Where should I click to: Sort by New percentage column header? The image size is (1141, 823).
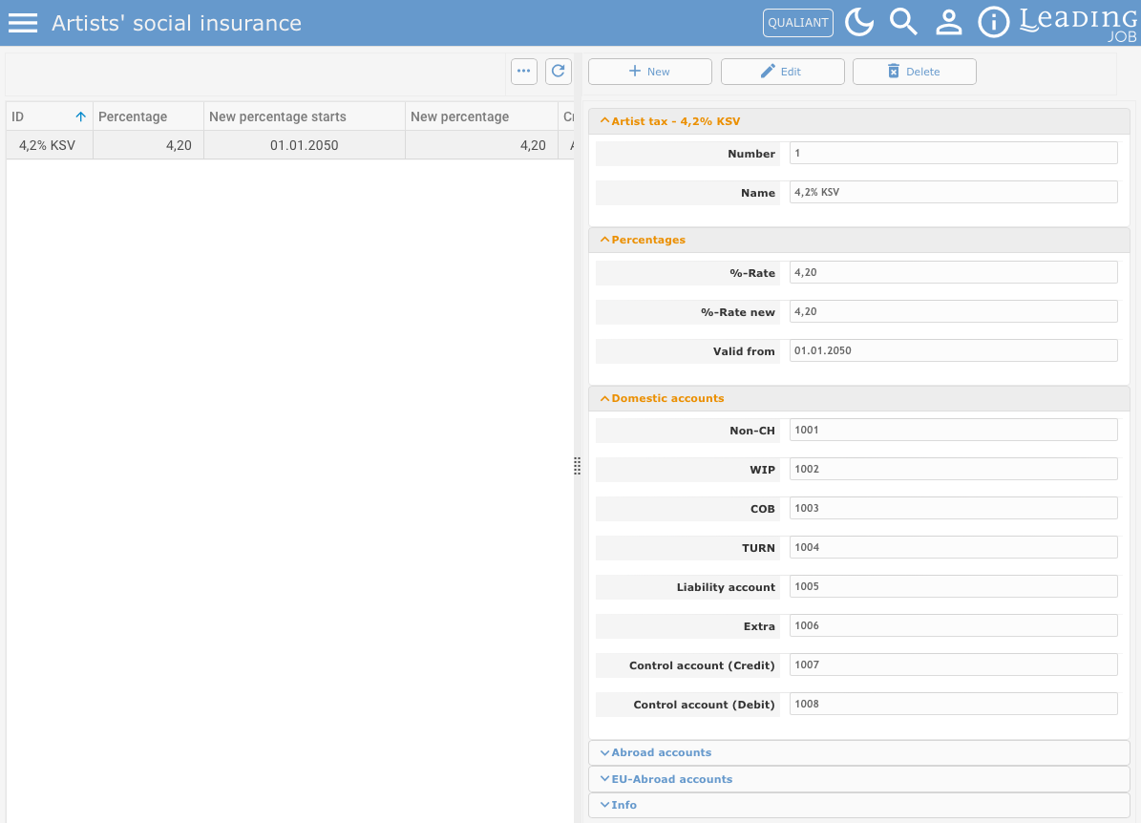(482, 116)
